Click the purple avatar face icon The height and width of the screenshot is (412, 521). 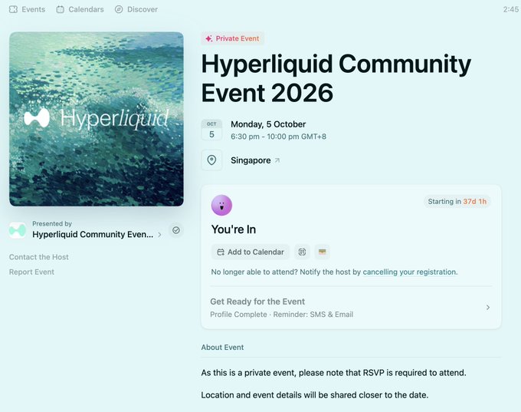coord(221,205)
